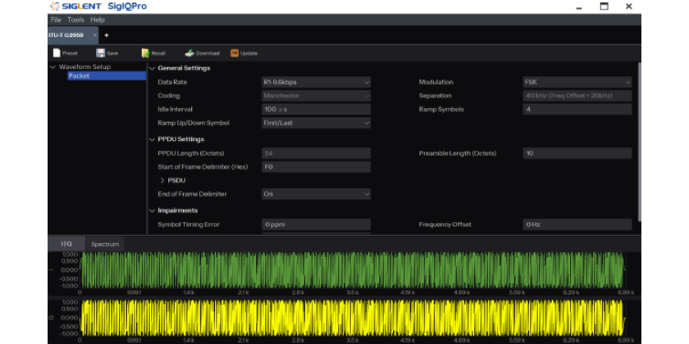Click the orange Update icon

[235, 53]
